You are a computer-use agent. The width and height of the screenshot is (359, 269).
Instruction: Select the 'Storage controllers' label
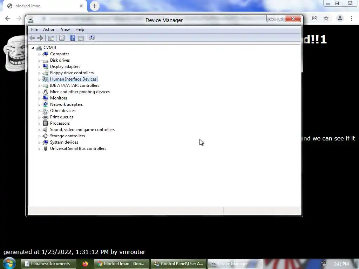68,136
